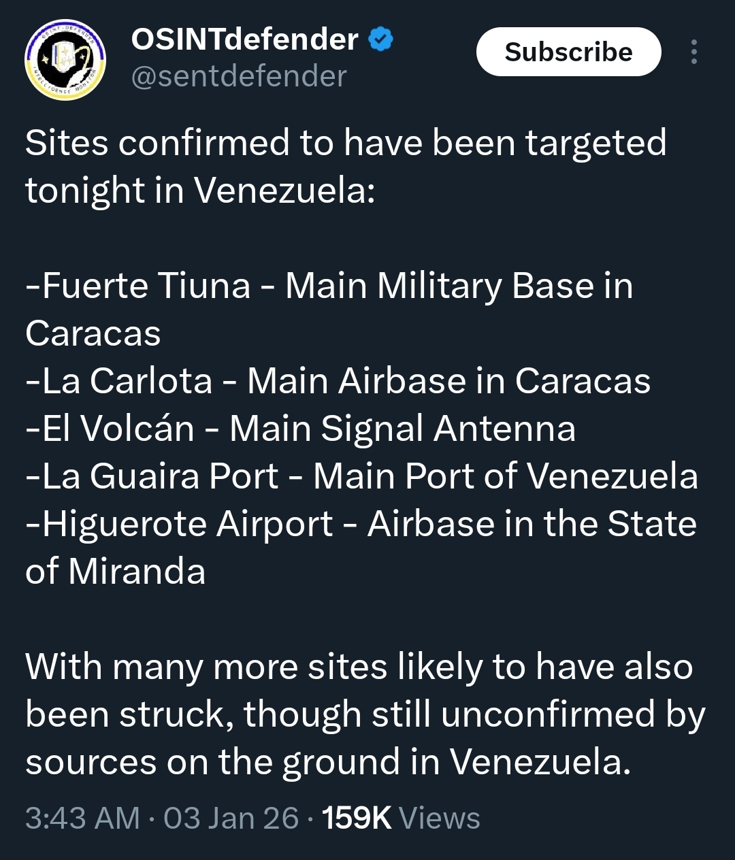
Task: Click the "of Miranda" text
Action: [116, 572]
